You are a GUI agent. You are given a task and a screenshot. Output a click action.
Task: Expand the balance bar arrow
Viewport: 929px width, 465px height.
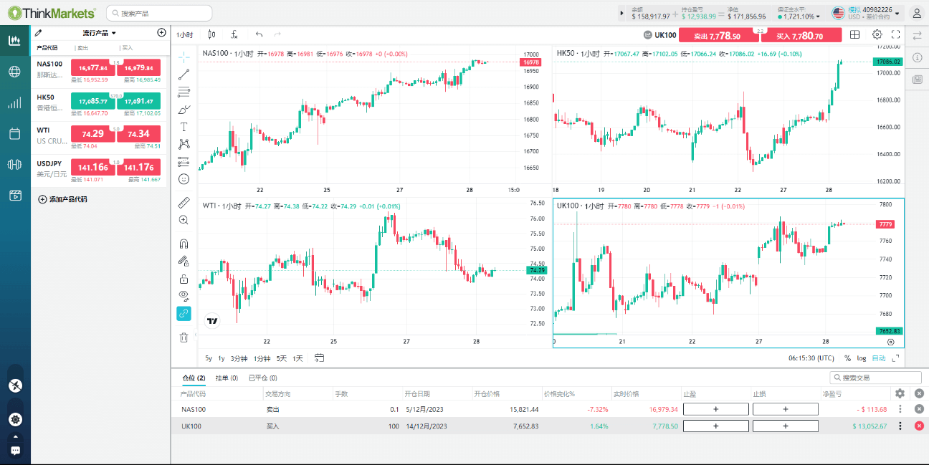point(622,13)
